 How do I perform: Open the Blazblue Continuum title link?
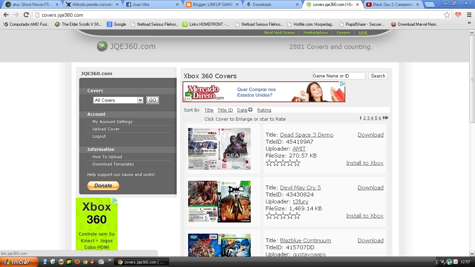(306, 241)
